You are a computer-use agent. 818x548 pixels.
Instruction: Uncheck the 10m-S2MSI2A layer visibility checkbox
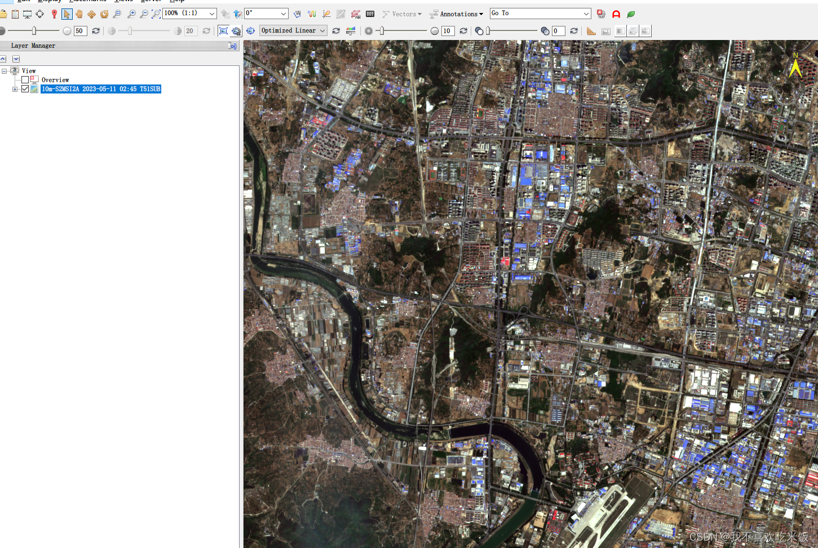pyautogui.click(x=25, y=89)
